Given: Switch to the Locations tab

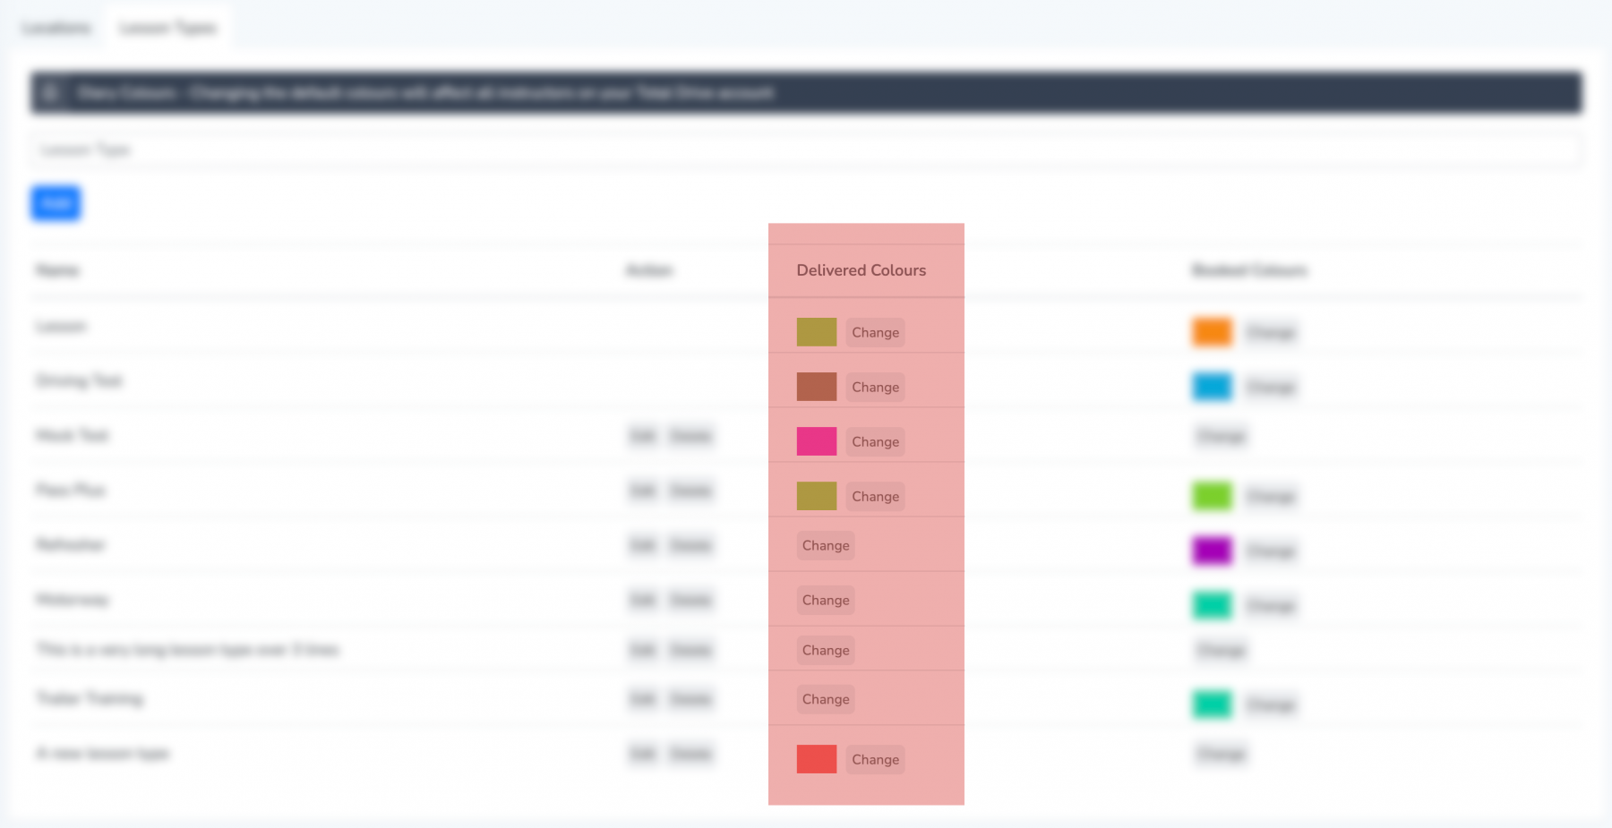Looking at the screenshot, I should [56, 28].
